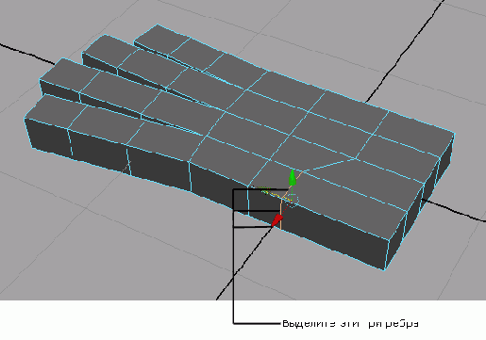The height and width of the screenshot is (340, 486).
Task: Click the Russian caption text below the viewport
Action: click(350, 323)
